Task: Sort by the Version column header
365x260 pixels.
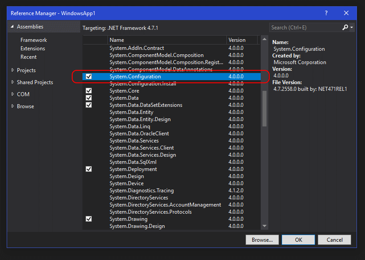Action: click(x=242, y=40)
